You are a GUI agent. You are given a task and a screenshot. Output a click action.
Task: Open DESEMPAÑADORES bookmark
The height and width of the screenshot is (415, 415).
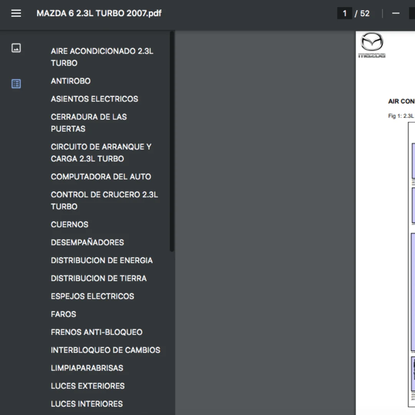(87, 242)
